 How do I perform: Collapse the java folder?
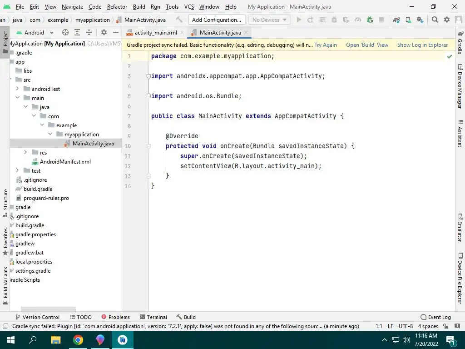coord(25,107)
